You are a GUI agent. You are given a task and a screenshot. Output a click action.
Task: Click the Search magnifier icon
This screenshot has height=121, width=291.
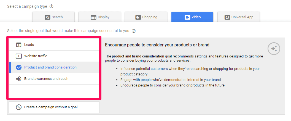pos(47,17)
